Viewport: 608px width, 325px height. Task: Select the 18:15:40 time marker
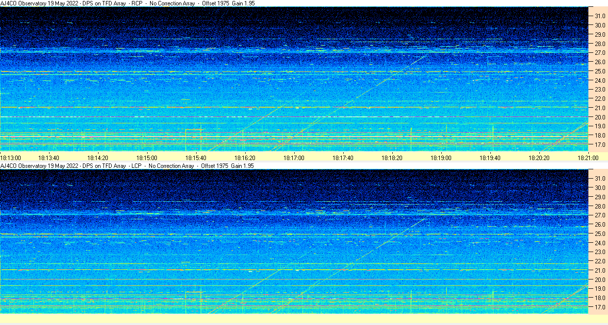point(196,158)
